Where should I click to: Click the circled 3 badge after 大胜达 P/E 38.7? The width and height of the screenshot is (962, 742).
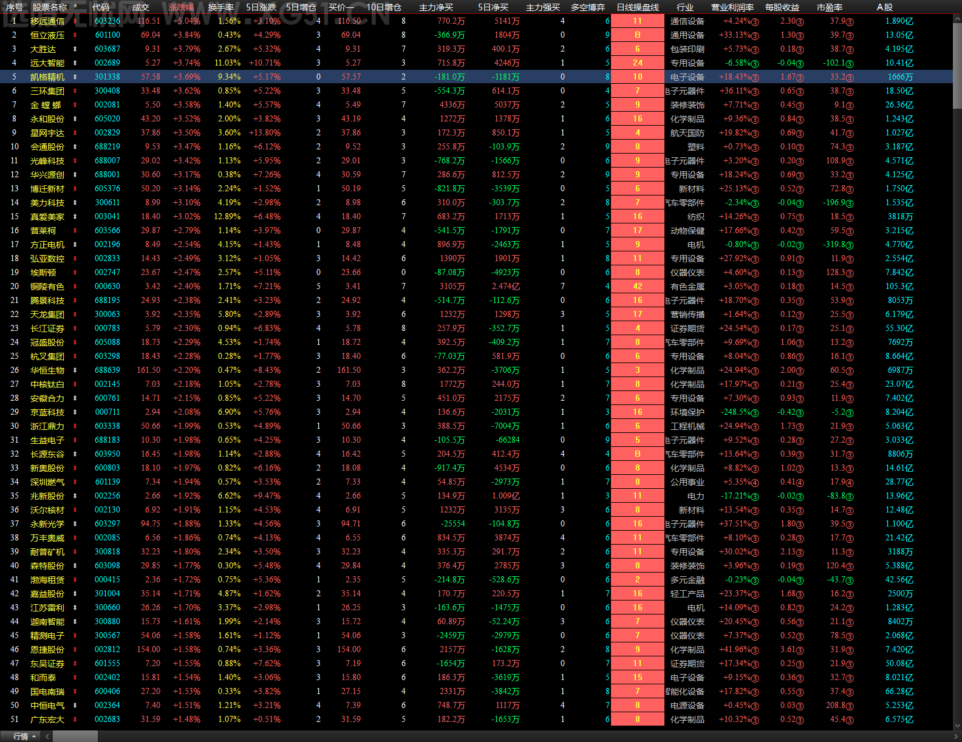pyautogui.click(x=850, y=50)
